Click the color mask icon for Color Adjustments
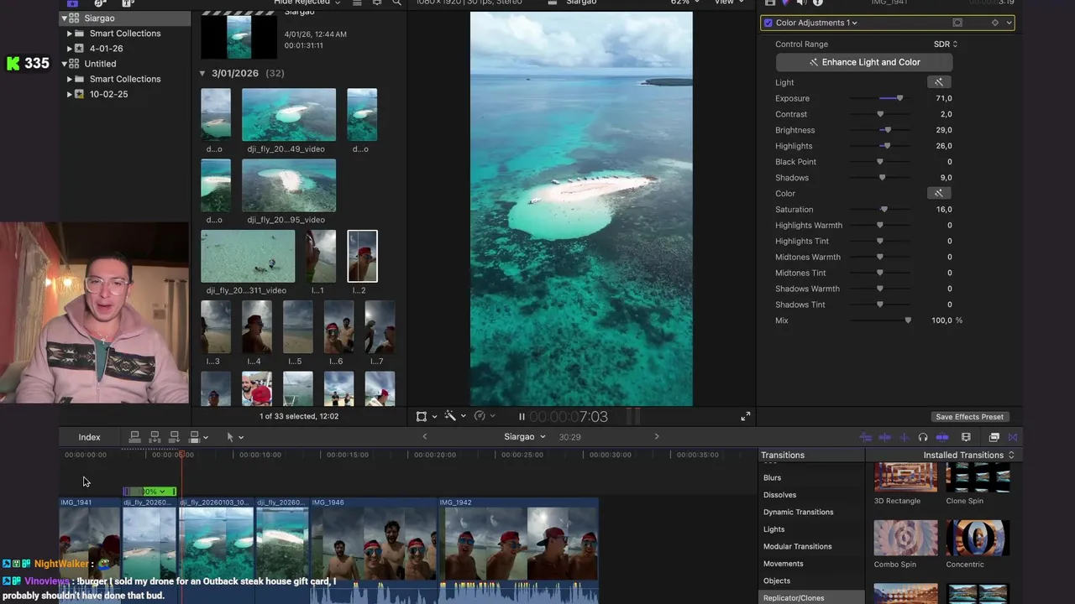1075x604 pixels. tap(957, 23)
